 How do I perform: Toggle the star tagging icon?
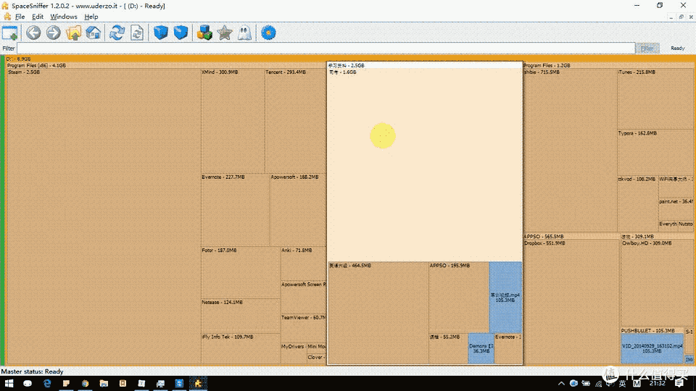[x=225, y=33]
